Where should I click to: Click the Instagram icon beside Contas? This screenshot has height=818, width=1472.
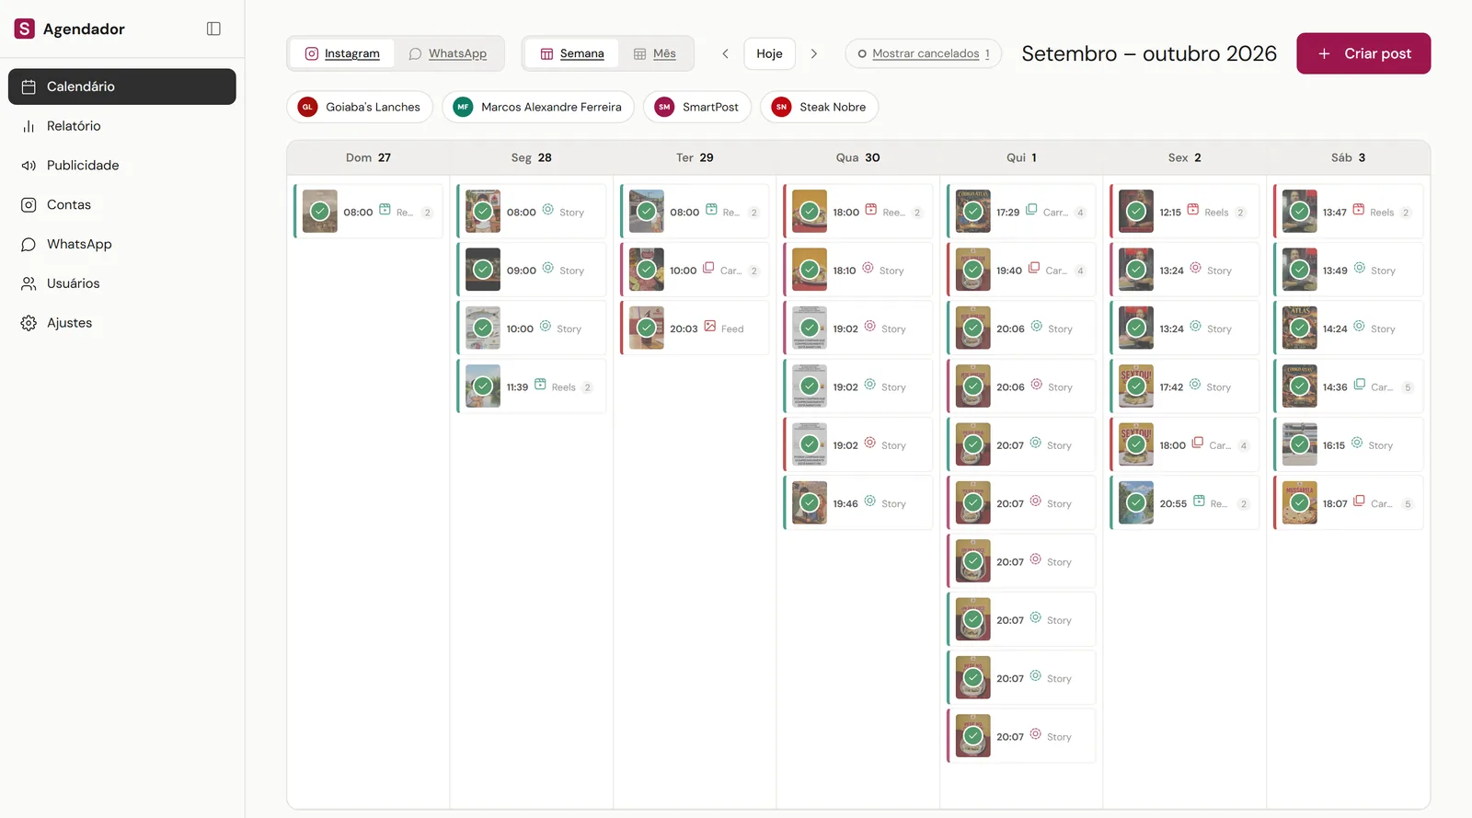pyautogui.click(x=29, y=205)
